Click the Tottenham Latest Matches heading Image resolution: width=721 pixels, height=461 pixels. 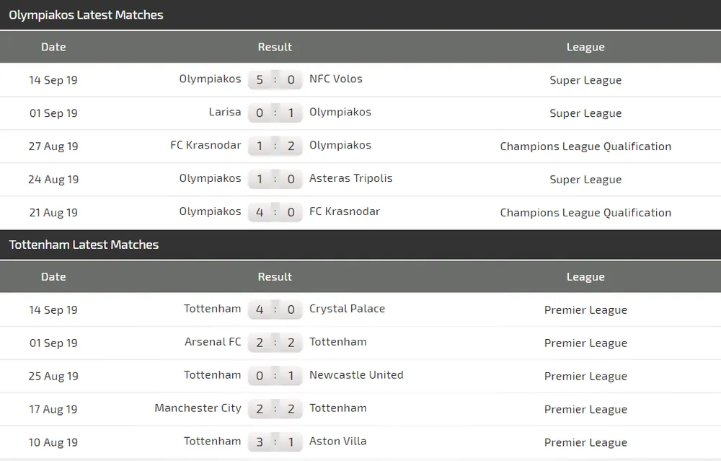pos(84,245)
